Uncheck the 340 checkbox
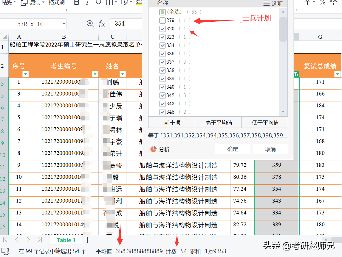This screenshot has height=257, width=342. coord(162,87)
